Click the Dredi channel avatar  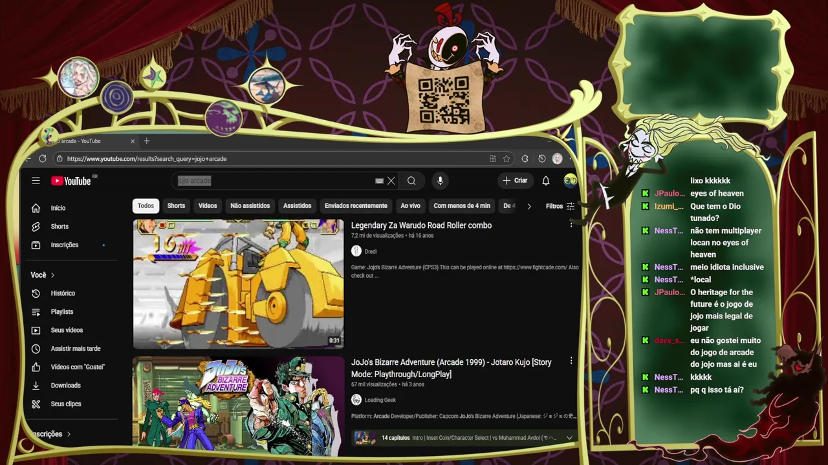click(356, 251)
